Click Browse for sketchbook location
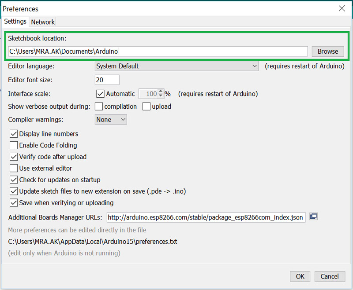This screenshot has height=290, width=353. pos(328,51)
